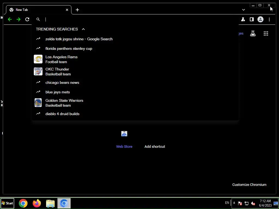Open the profile avatar menu
279x209 pixels.
tap(260, 19)
